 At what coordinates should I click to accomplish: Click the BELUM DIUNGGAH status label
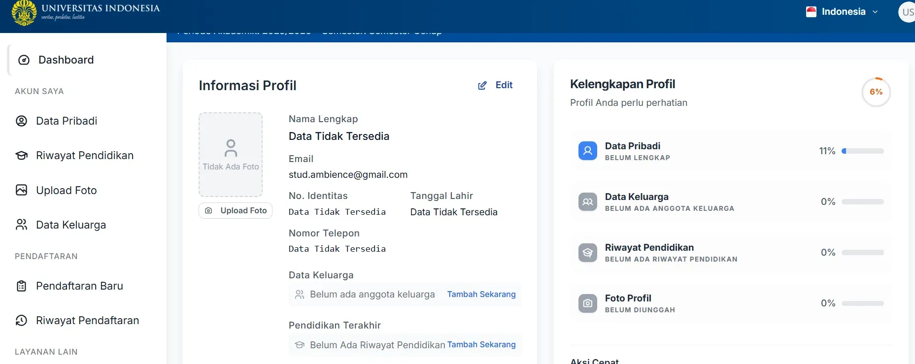[640, 310]
